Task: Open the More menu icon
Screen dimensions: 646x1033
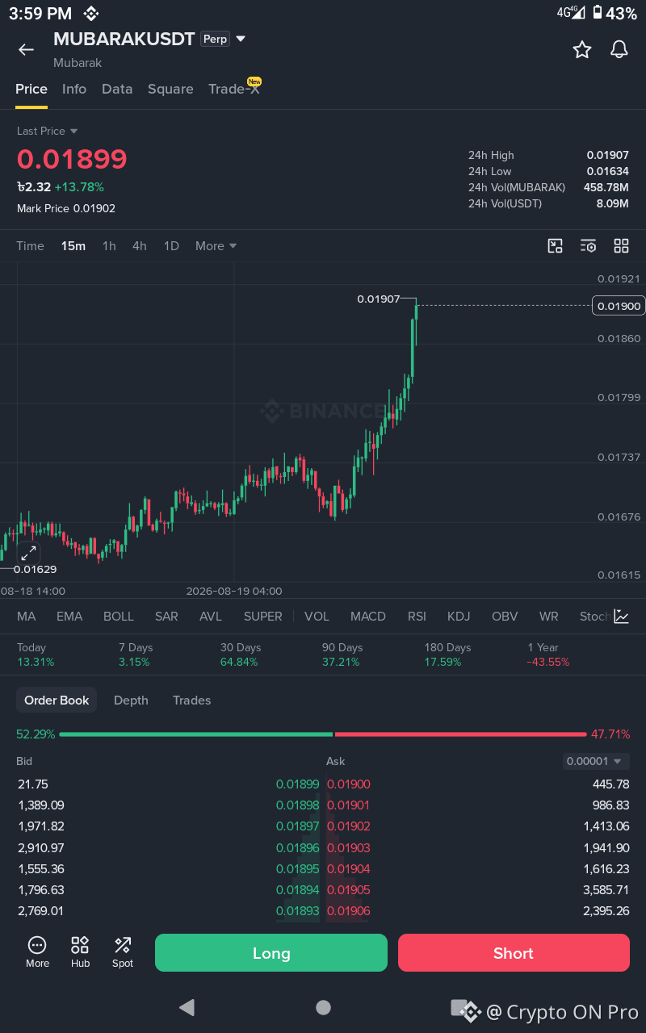Action: pyautogui.click(x=37, y=952)
